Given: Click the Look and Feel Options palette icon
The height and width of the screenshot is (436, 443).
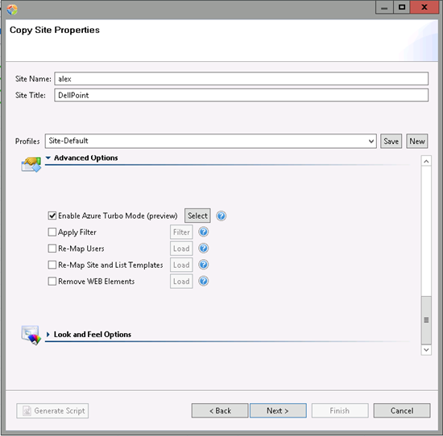Looking at the screenshot, I should point(31,335).
